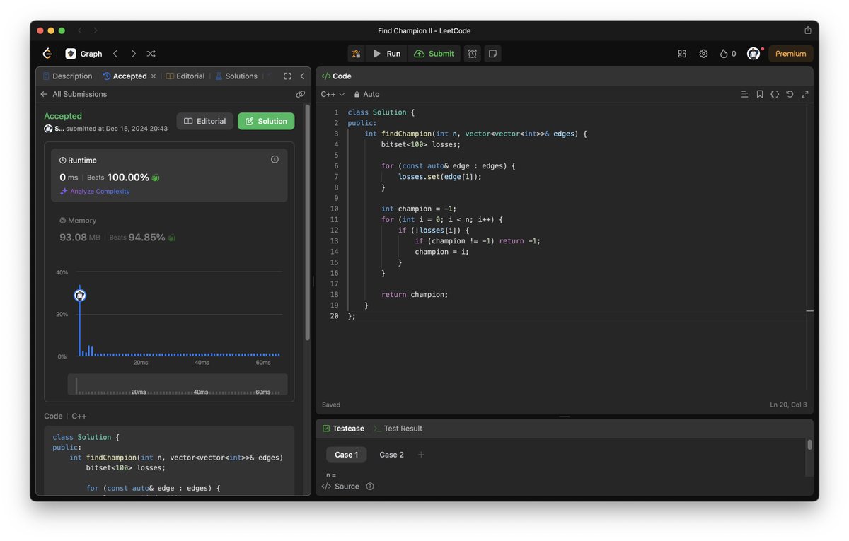Click the 100.00% runtime beats value

pos(128,178)
